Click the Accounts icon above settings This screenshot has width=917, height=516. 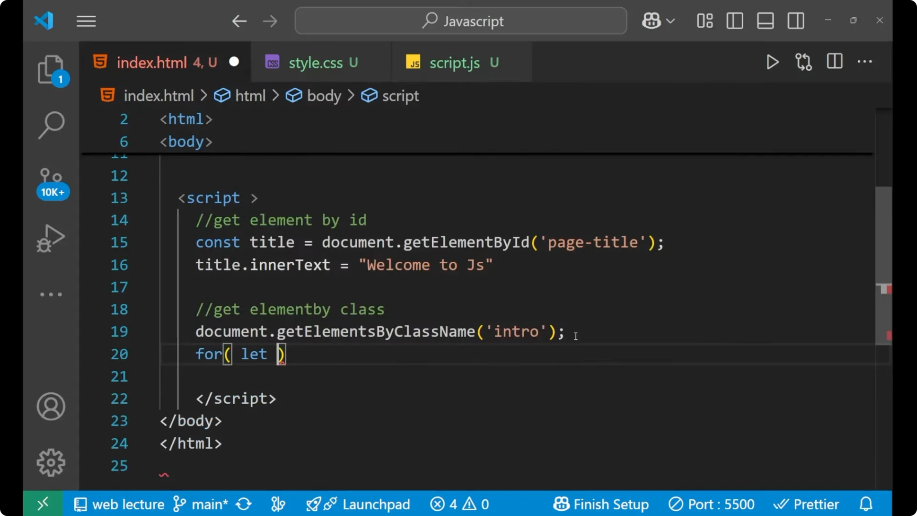click(51, 407)
